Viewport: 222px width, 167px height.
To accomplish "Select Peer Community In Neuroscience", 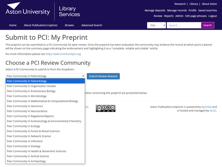I will [45, 111].
